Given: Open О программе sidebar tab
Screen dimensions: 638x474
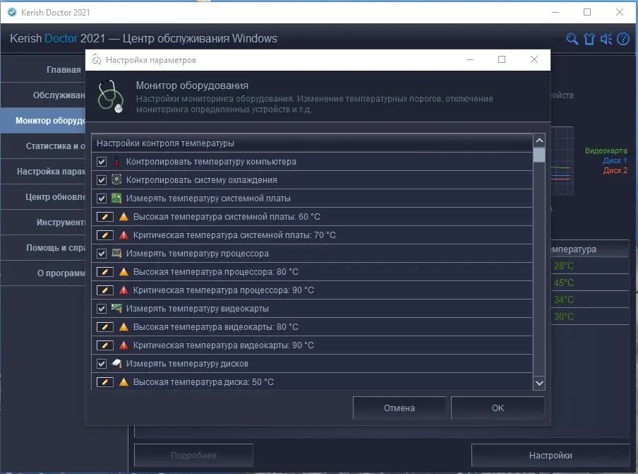Looking at the screenshot, I should 43,273.
